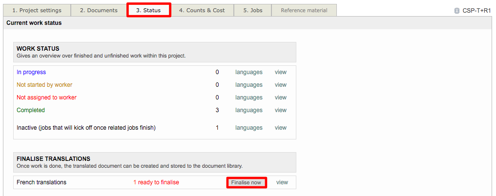Click view in Not started by worker row

coord(280,85)
